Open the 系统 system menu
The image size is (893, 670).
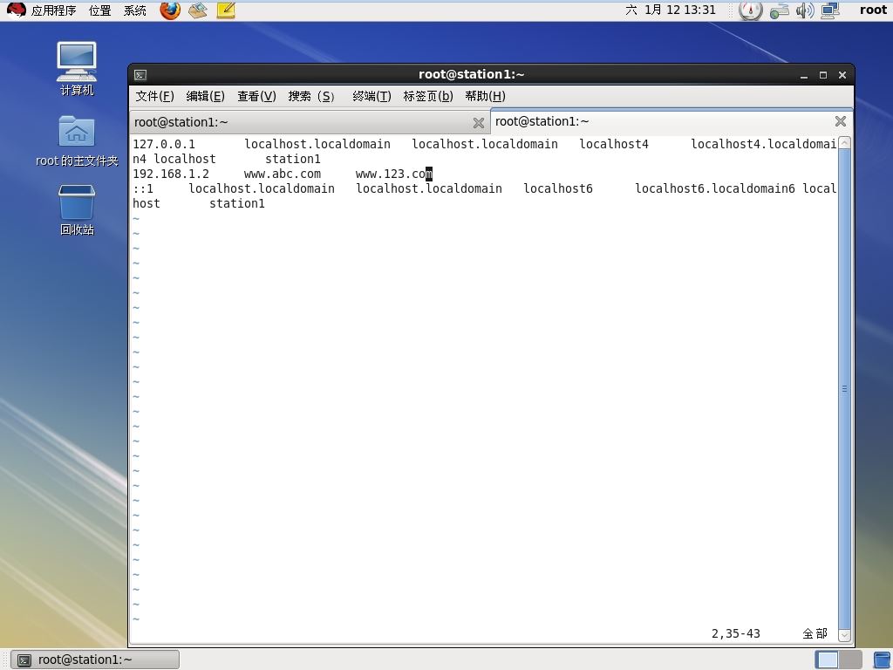135,10
